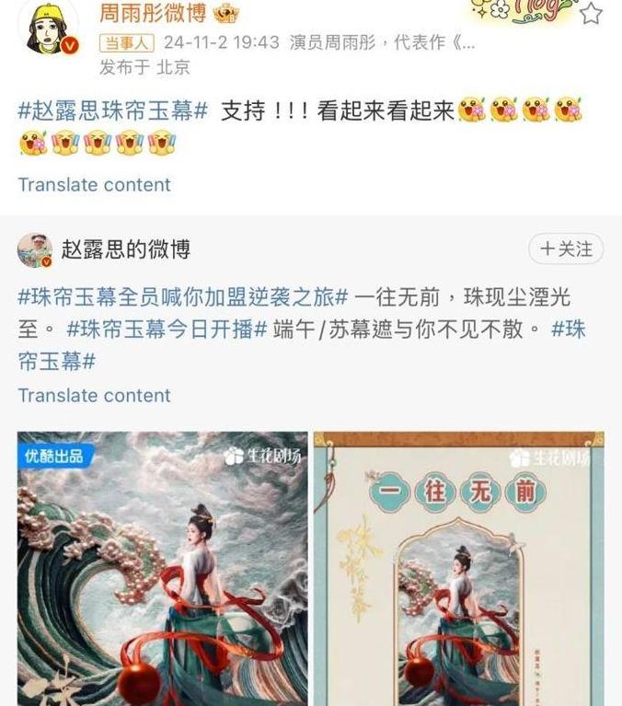Tap the crown membership badge icon

click(x=226, y=15)
